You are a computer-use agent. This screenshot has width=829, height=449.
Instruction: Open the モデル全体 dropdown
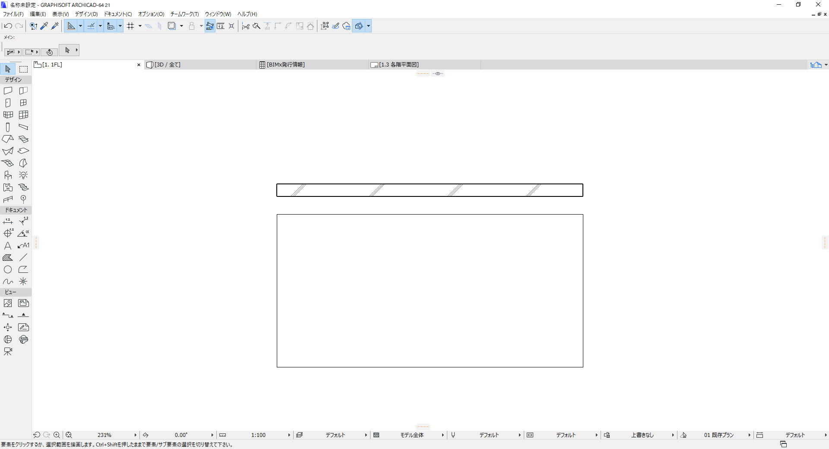(x=443, y=435)
